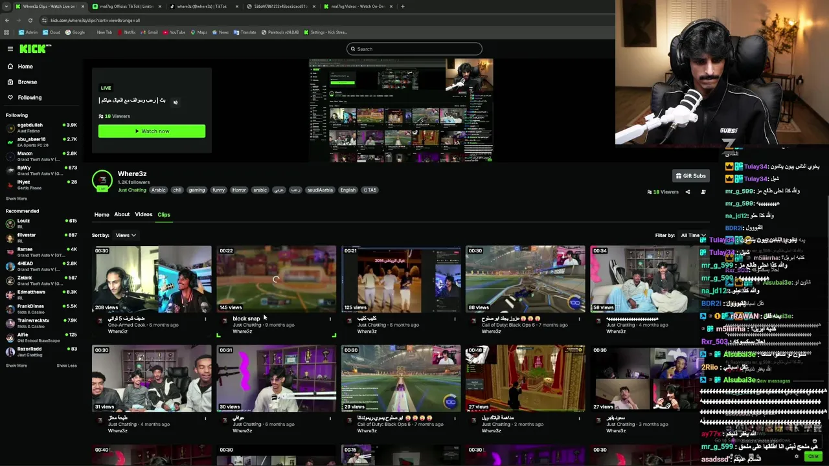Select the GTA5 tag
The height and width of the screenshot is (466, 829).
click(370, 190)
